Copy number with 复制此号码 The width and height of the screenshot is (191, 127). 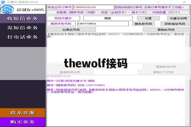coord(166,30)
